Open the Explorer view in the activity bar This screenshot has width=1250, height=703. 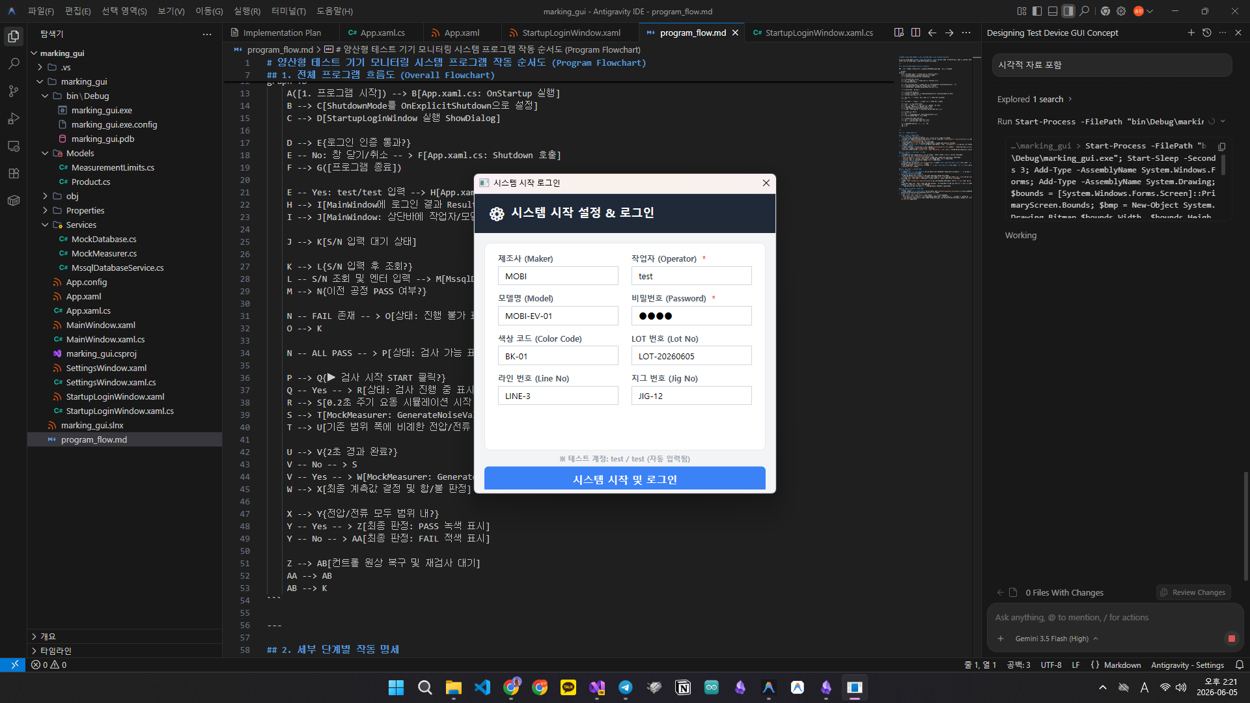coord(14,36)
